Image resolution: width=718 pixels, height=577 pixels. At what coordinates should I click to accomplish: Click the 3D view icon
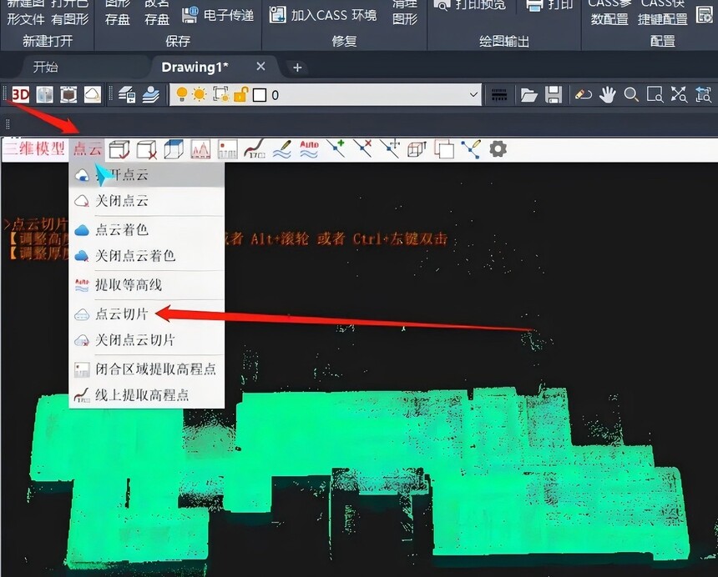20,95
